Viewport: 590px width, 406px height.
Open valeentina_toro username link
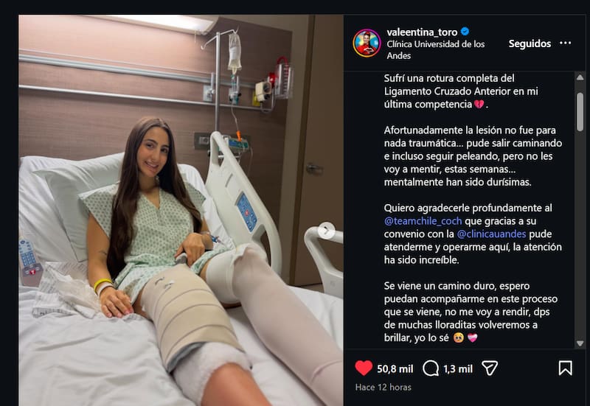pos(422,32)
